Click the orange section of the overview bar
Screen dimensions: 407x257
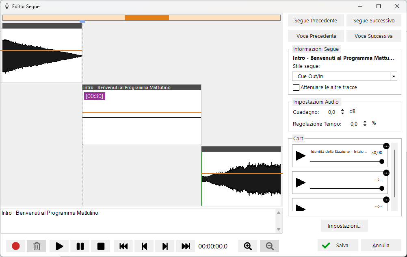147,17
